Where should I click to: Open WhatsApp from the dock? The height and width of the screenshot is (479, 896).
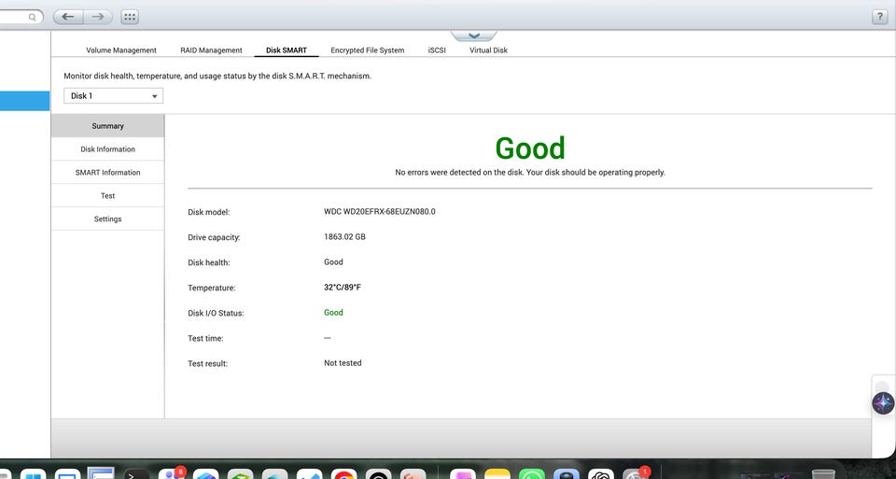click(x=531, y=473)
